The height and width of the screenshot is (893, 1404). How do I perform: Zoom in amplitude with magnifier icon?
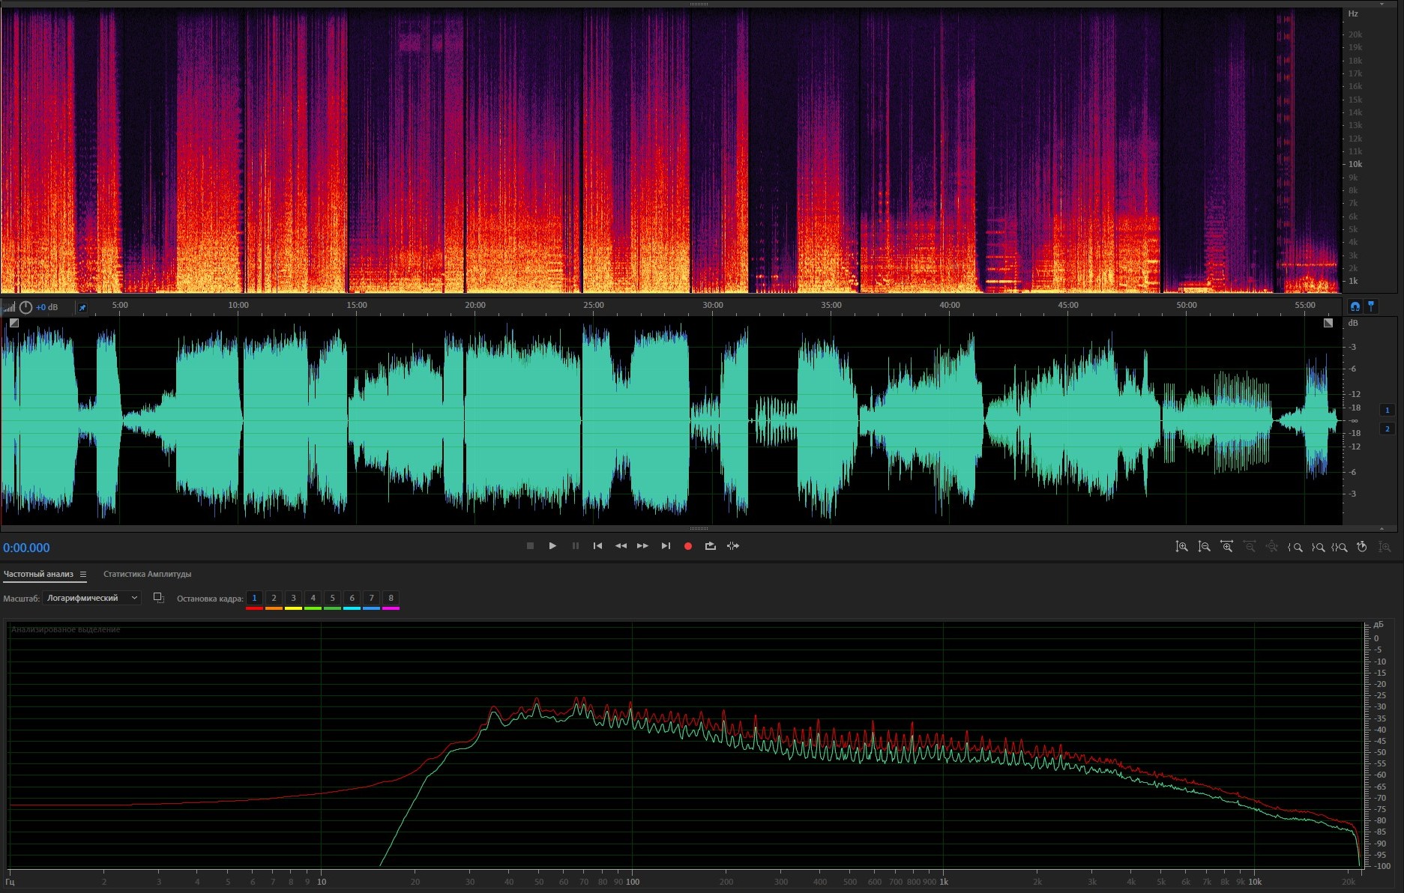(x=1181, y=547)
